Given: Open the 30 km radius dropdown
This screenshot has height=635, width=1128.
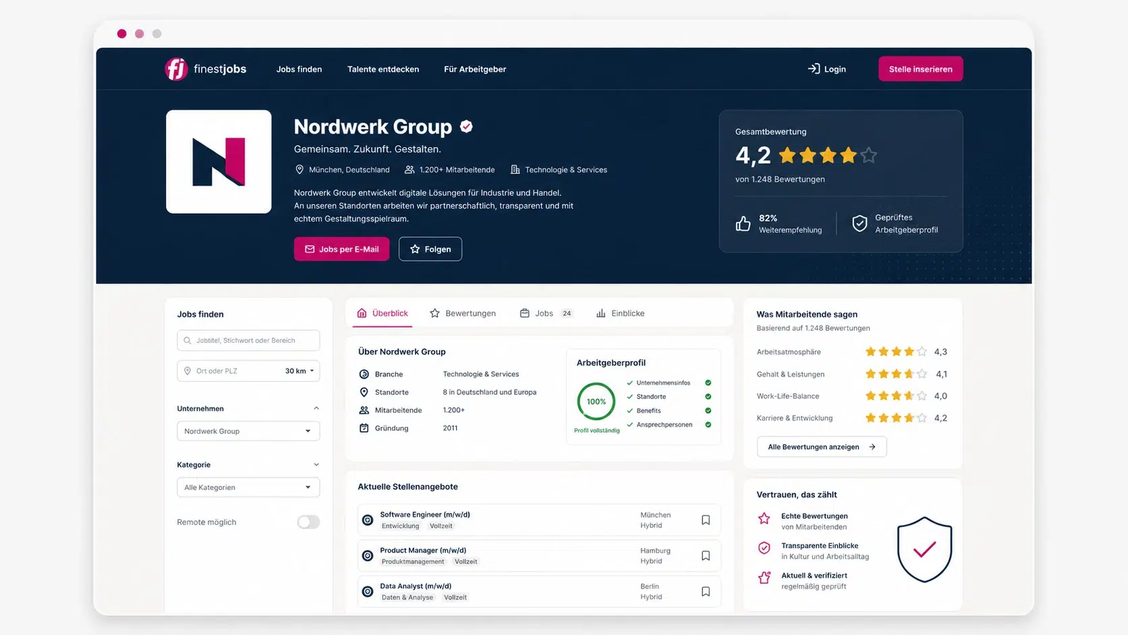Looking at the screenshot, I should pyautogui.click(x=300, y=370).
